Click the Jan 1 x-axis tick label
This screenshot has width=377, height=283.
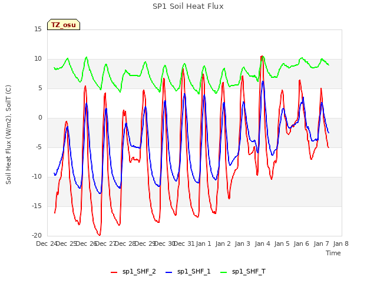pos(203,243)
